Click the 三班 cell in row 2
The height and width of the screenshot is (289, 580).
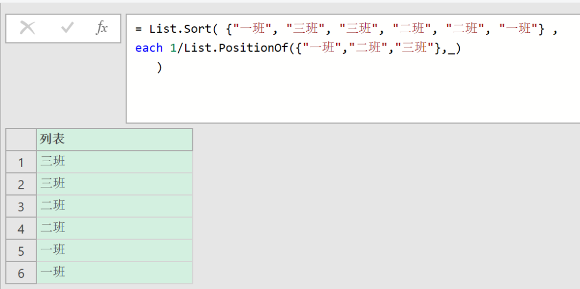click(114, 184)
